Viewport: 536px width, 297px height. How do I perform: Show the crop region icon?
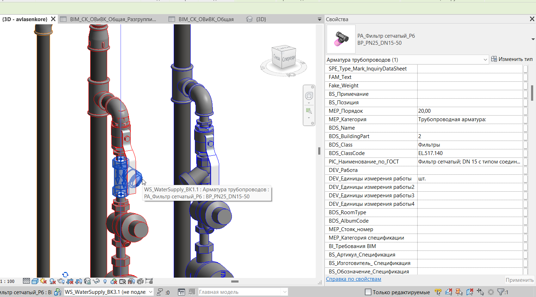click(x=79, y=281)
